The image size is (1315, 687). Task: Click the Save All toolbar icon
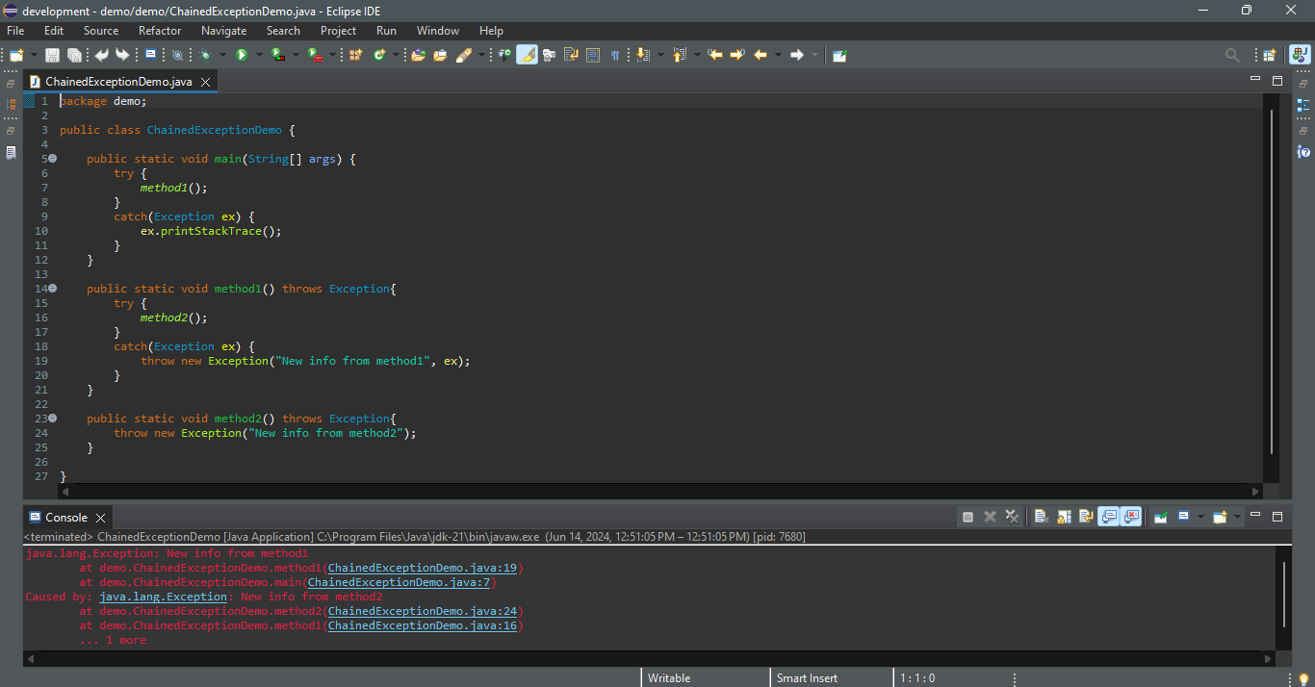pyautogui.click(x=73, y=55)
